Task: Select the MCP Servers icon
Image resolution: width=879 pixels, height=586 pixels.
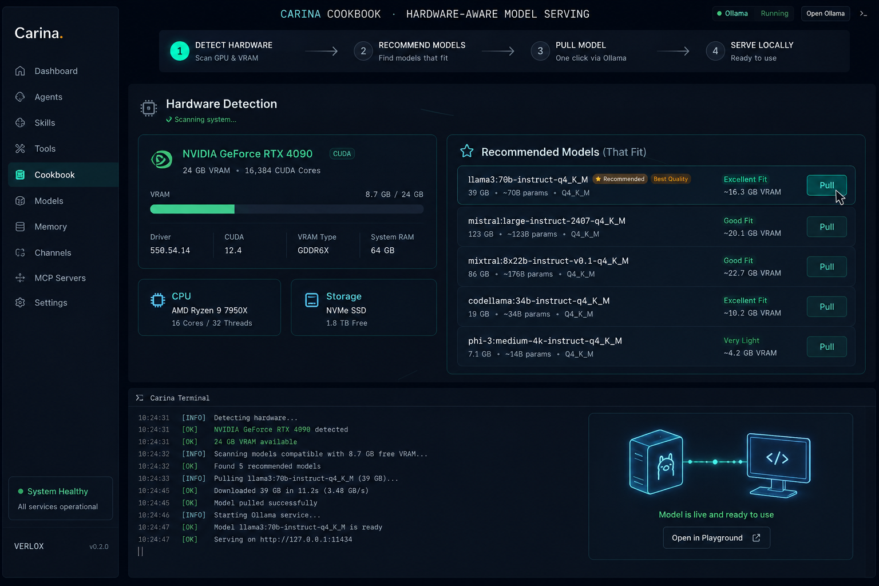Action: pyautogui.click(x=20, y=278)
